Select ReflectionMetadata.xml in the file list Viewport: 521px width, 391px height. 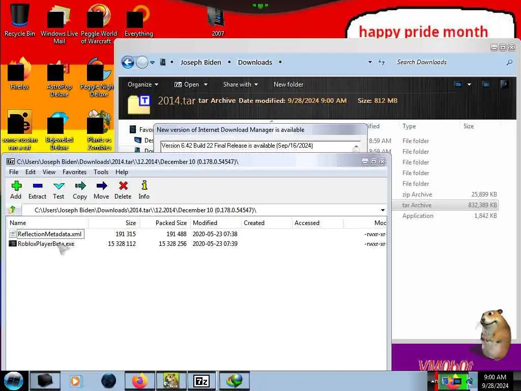coord(50,234)
